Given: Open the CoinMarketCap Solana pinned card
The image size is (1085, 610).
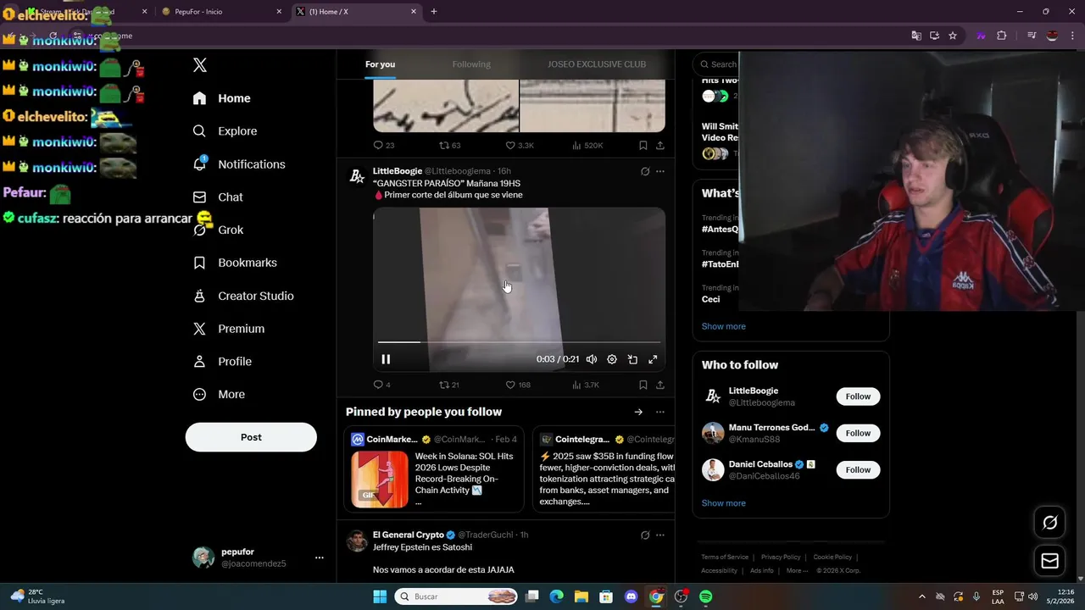Looking at the screenshot, I should pyautogui.click(x=434, y=469).
